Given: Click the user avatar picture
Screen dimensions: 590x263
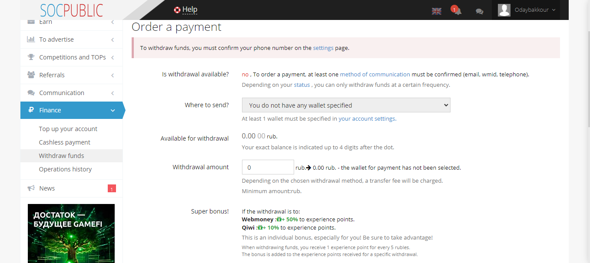Looking at the screenshot, I should tap(504, 10).
